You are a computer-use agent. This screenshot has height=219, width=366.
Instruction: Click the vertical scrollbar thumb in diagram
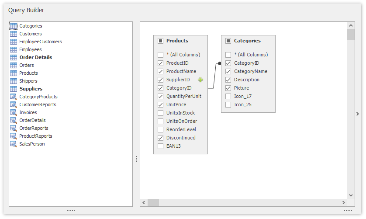point(351,35)
